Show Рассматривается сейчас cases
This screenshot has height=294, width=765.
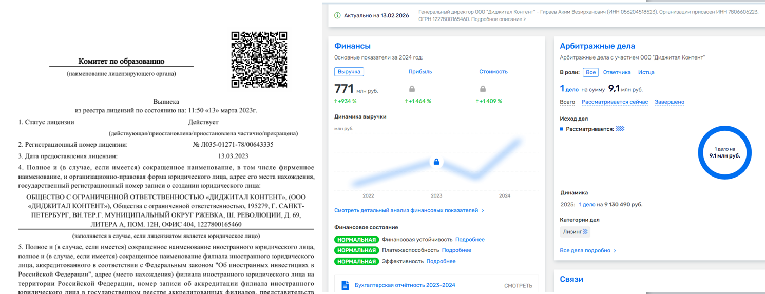click(x=615, y=102)
